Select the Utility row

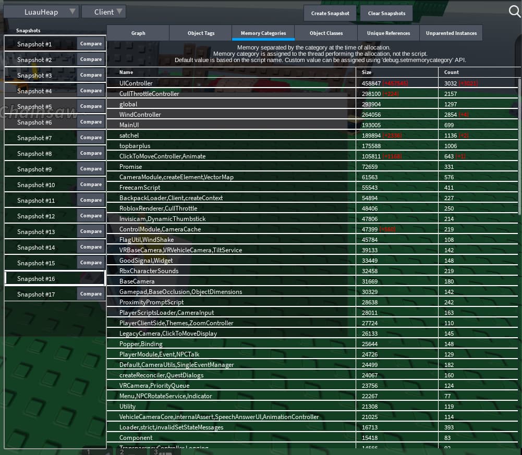point(312,406)
